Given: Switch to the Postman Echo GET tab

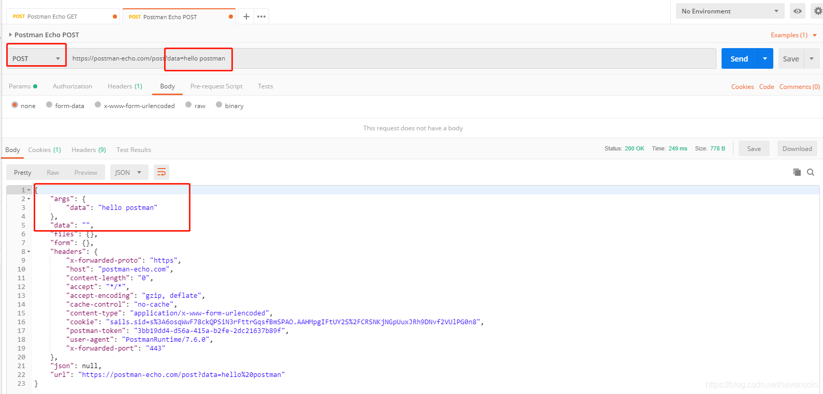Looking at the screenshot, I should [x=62, y=17].
